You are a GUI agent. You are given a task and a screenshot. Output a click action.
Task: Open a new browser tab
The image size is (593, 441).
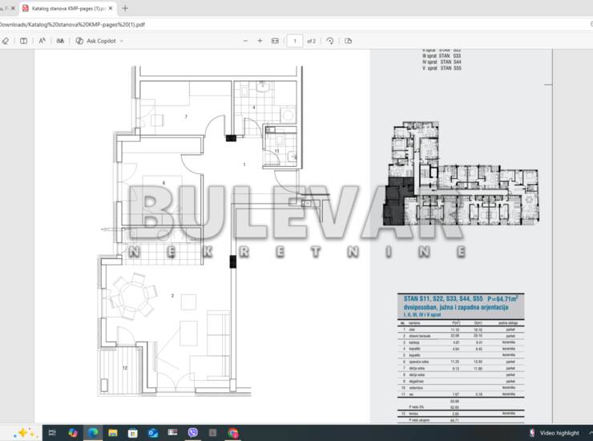point(125,8)
